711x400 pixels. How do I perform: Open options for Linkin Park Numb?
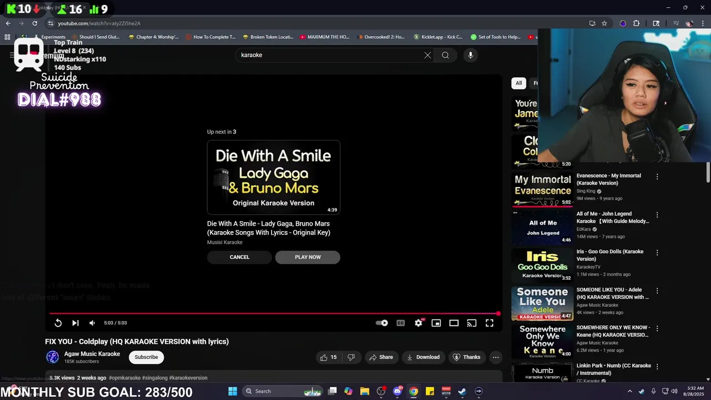[x=657, y=367]
